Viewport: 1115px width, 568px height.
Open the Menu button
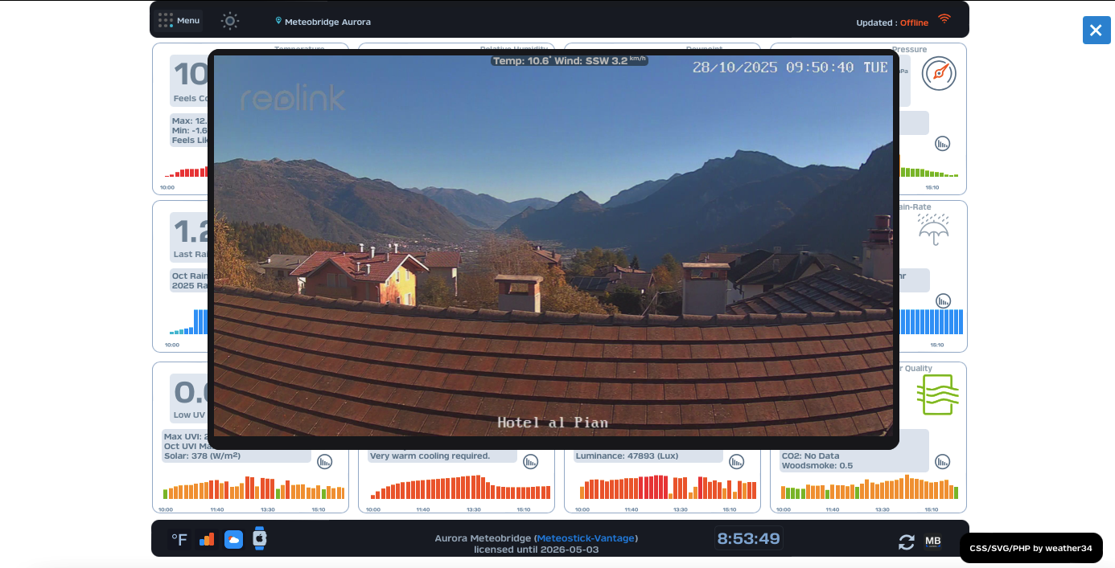tap(179, 20)
